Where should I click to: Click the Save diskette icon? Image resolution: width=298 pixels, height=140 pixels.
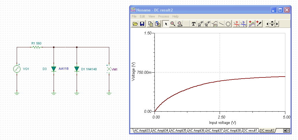(x=142, y=24)
